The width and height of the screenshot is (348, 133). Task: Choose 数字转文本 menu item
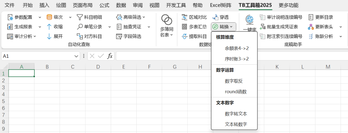pos(234,114)
